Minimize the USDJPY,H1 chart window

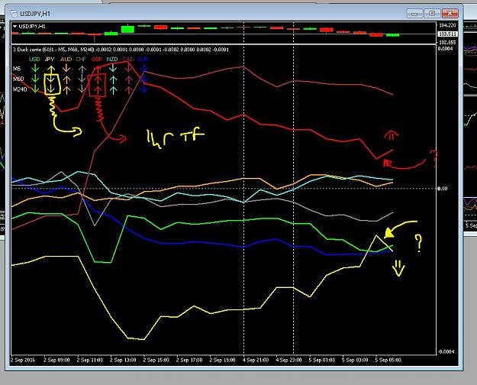(x=414, y=14)
